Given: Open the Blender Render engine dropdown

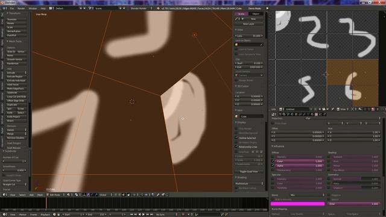Looking at the screenshot, I should tap(141, 8).
